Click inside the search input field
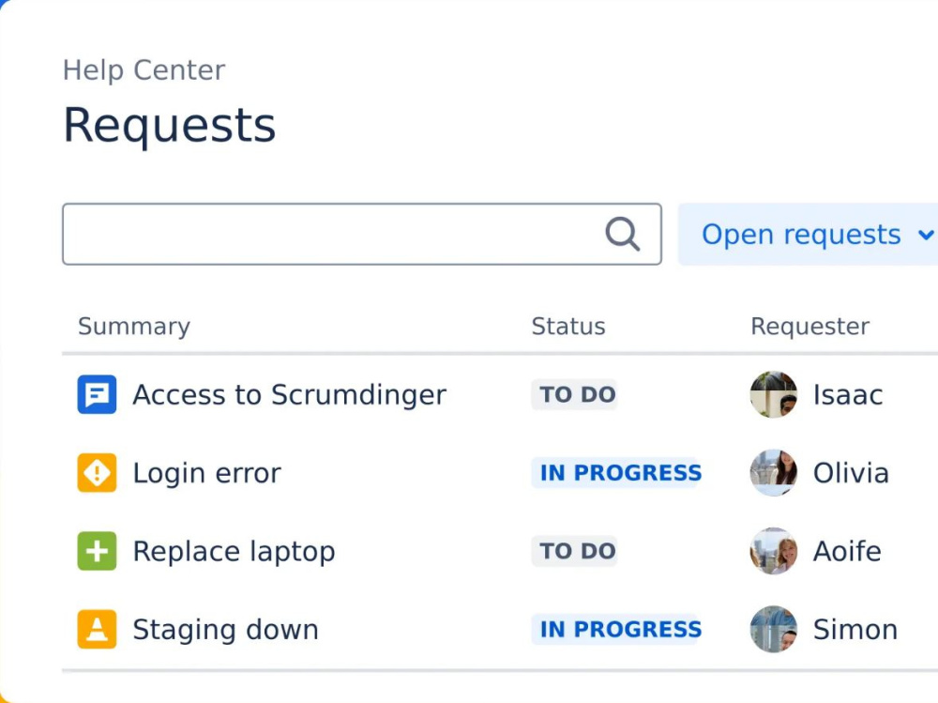 pyautogui.click(x=328, y=234)
